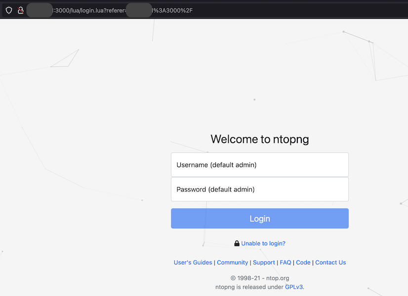The image size is (408, 296).
Task: Click the insecure connection padlock icon
Action: click(x=21, y=10)
